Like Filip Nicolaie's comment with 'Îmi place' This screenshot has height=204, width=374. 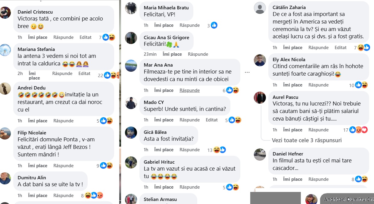pyautogui.click(x=38, y=166)
